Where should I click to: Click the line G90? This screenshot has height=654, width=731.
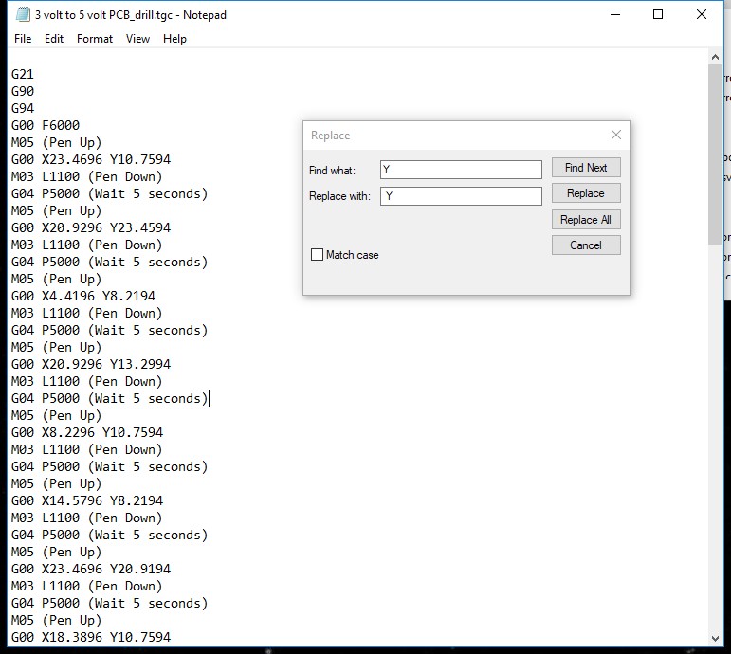pos(23,91)
